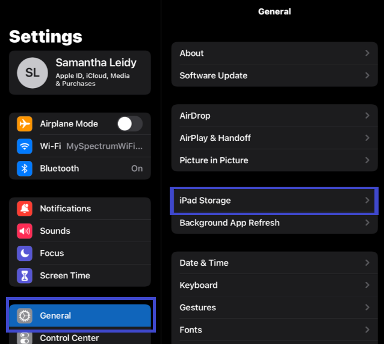Open Date & Time settings
This screenshot has width=384, height=344.
point(274,263)
